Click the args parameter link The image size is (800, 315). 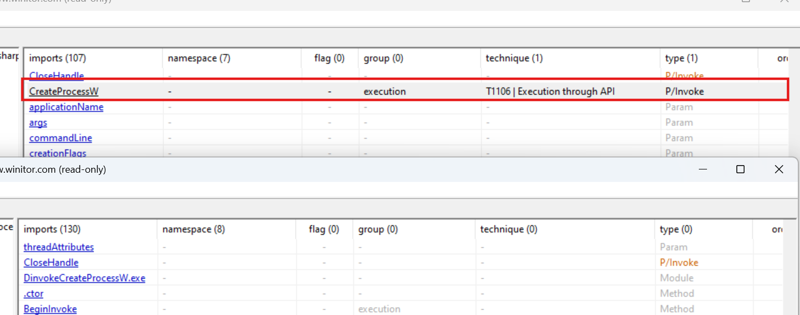pyautogui.click(x=38, y=123)
